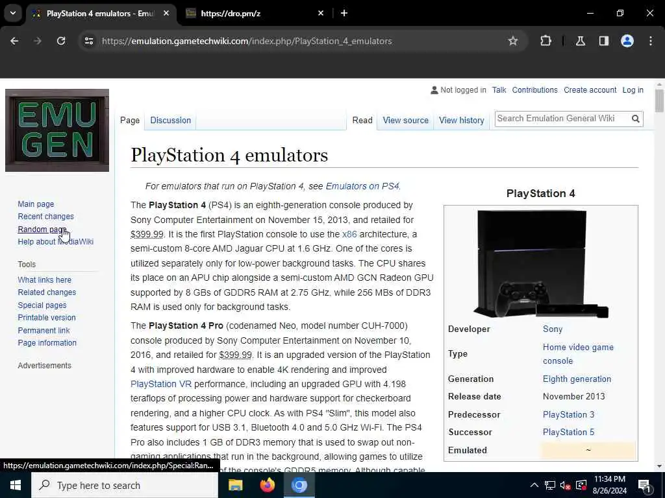
Task: Click the wiki search magnifier icon
Action: point(635,119)
